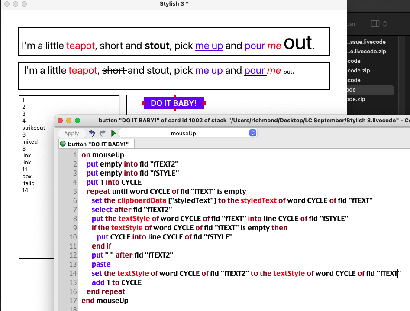This screenshot has height=311, width=410.
Task: Click the "me up" link in first field
Action: pos(209,46)
